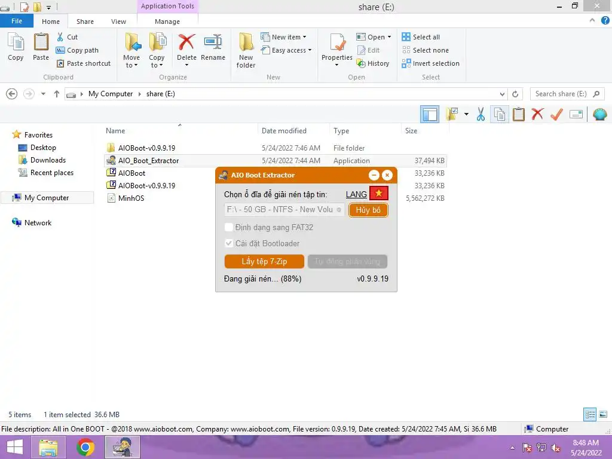The image size is (612, 459).
Task: Toggle the layout pane icon in toolbar
Action: [x=430, y=114]
